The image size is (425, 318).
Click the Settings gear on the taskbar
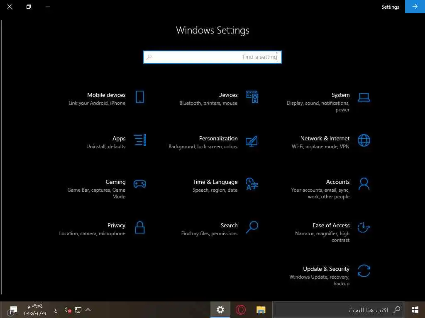point(220,310)
